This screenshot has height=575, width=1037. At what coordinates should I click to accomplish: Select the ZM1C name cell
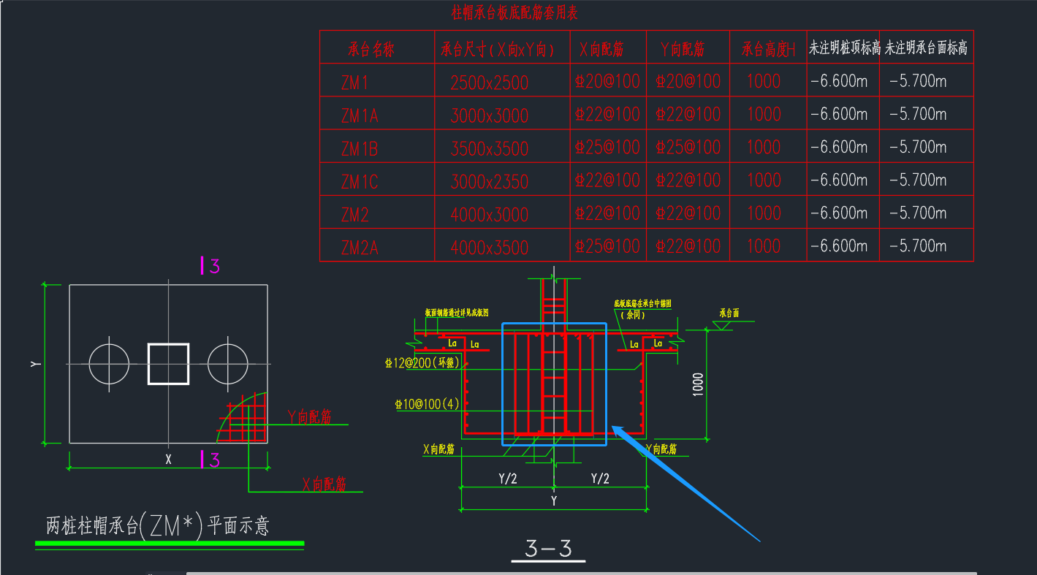point(360,182)
